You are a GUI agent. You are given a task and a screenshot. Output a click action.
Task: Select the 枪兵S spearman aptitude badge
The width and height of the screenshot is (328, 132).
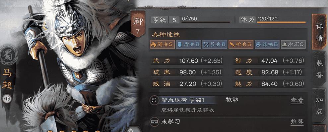click(x=241, y=44)
